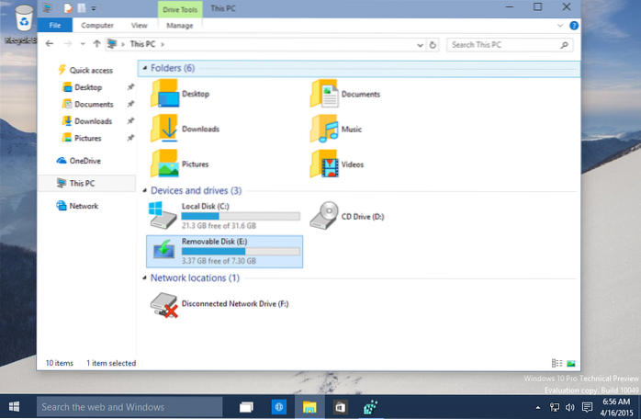Click the network tray icon
This screenshot has width=641, height=419.
555,407
